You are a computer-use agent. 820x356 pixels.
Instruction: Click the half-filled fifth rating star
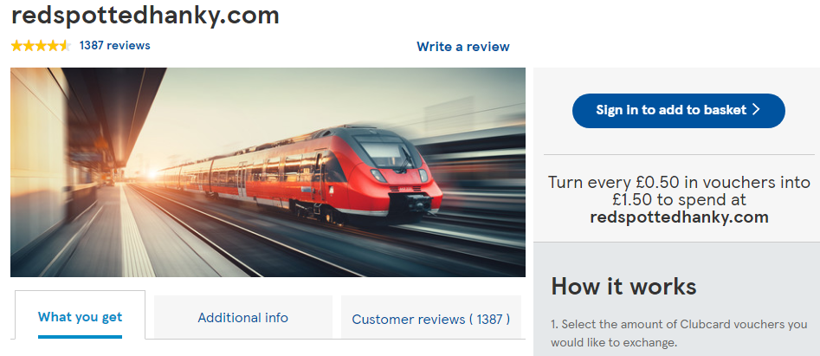[65, 46]
